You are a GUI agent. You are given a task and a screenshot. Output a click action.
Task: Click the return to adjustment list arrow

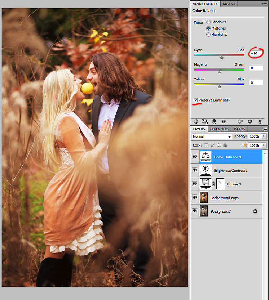(195, 121)
